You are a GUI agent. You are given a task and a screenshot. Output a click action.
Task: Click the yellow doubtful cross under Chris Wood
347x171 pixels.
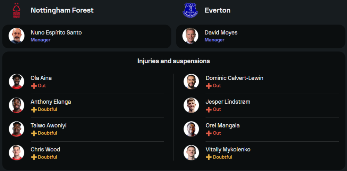[34, 157]
